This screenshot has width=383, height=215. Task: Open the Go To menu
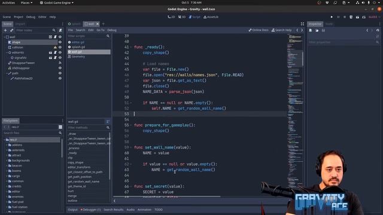pyautogui.click(x=101, y=30)
